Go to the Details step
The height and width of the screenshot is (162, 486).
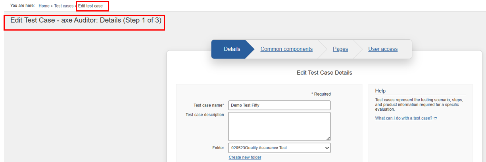pos(232,49)
